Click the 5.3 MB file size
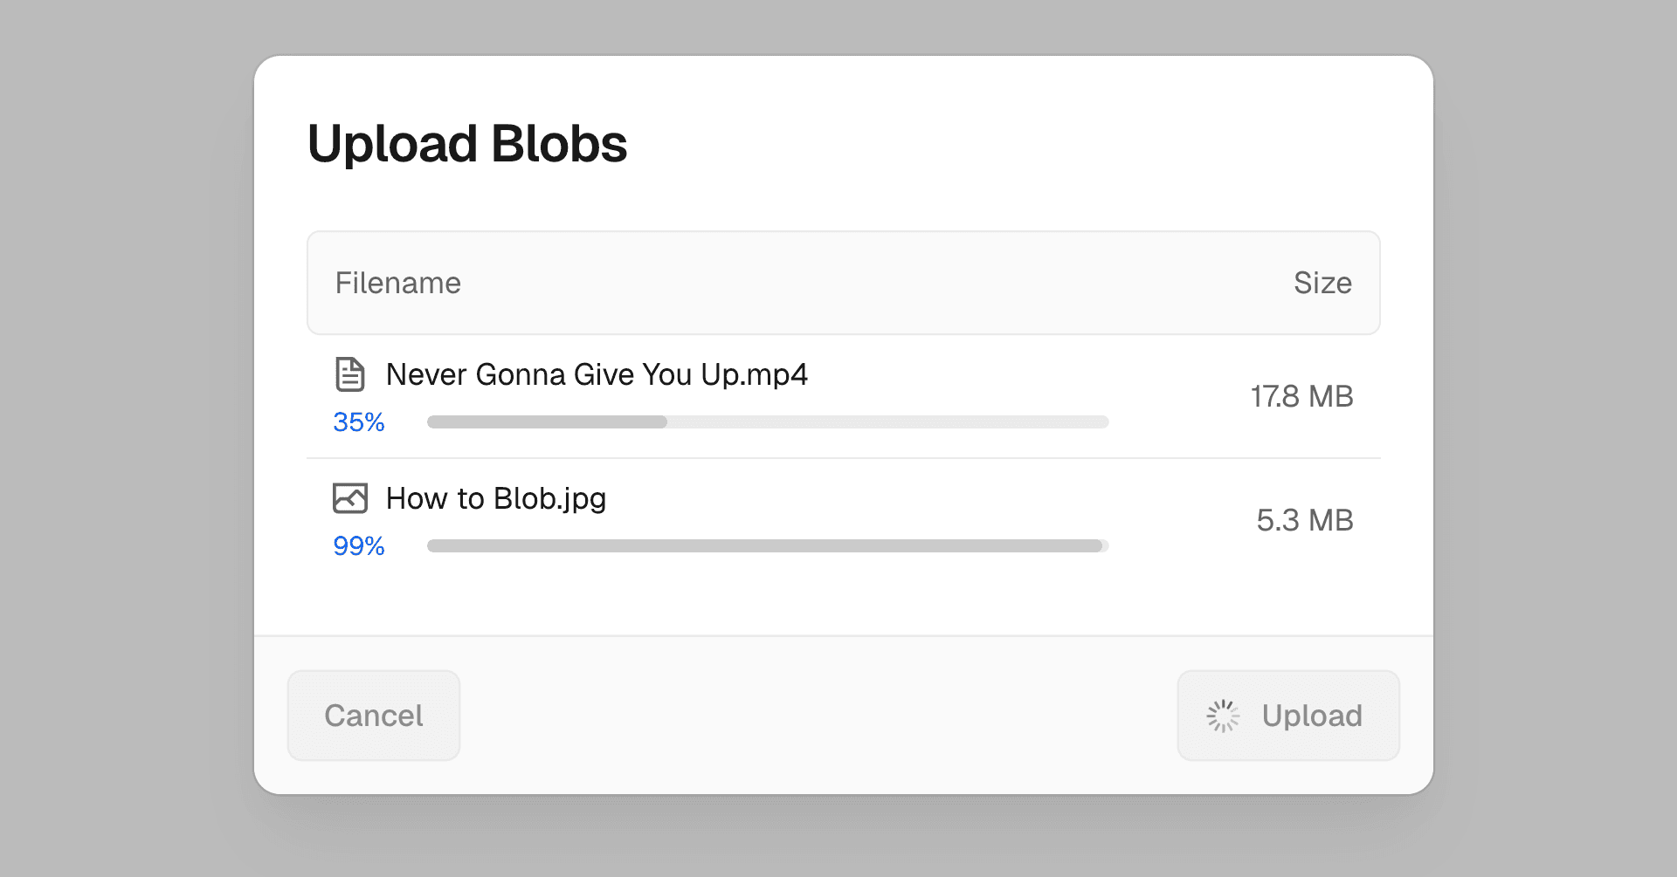This screenshot has height=877, width=1677. click(1305, 520)
